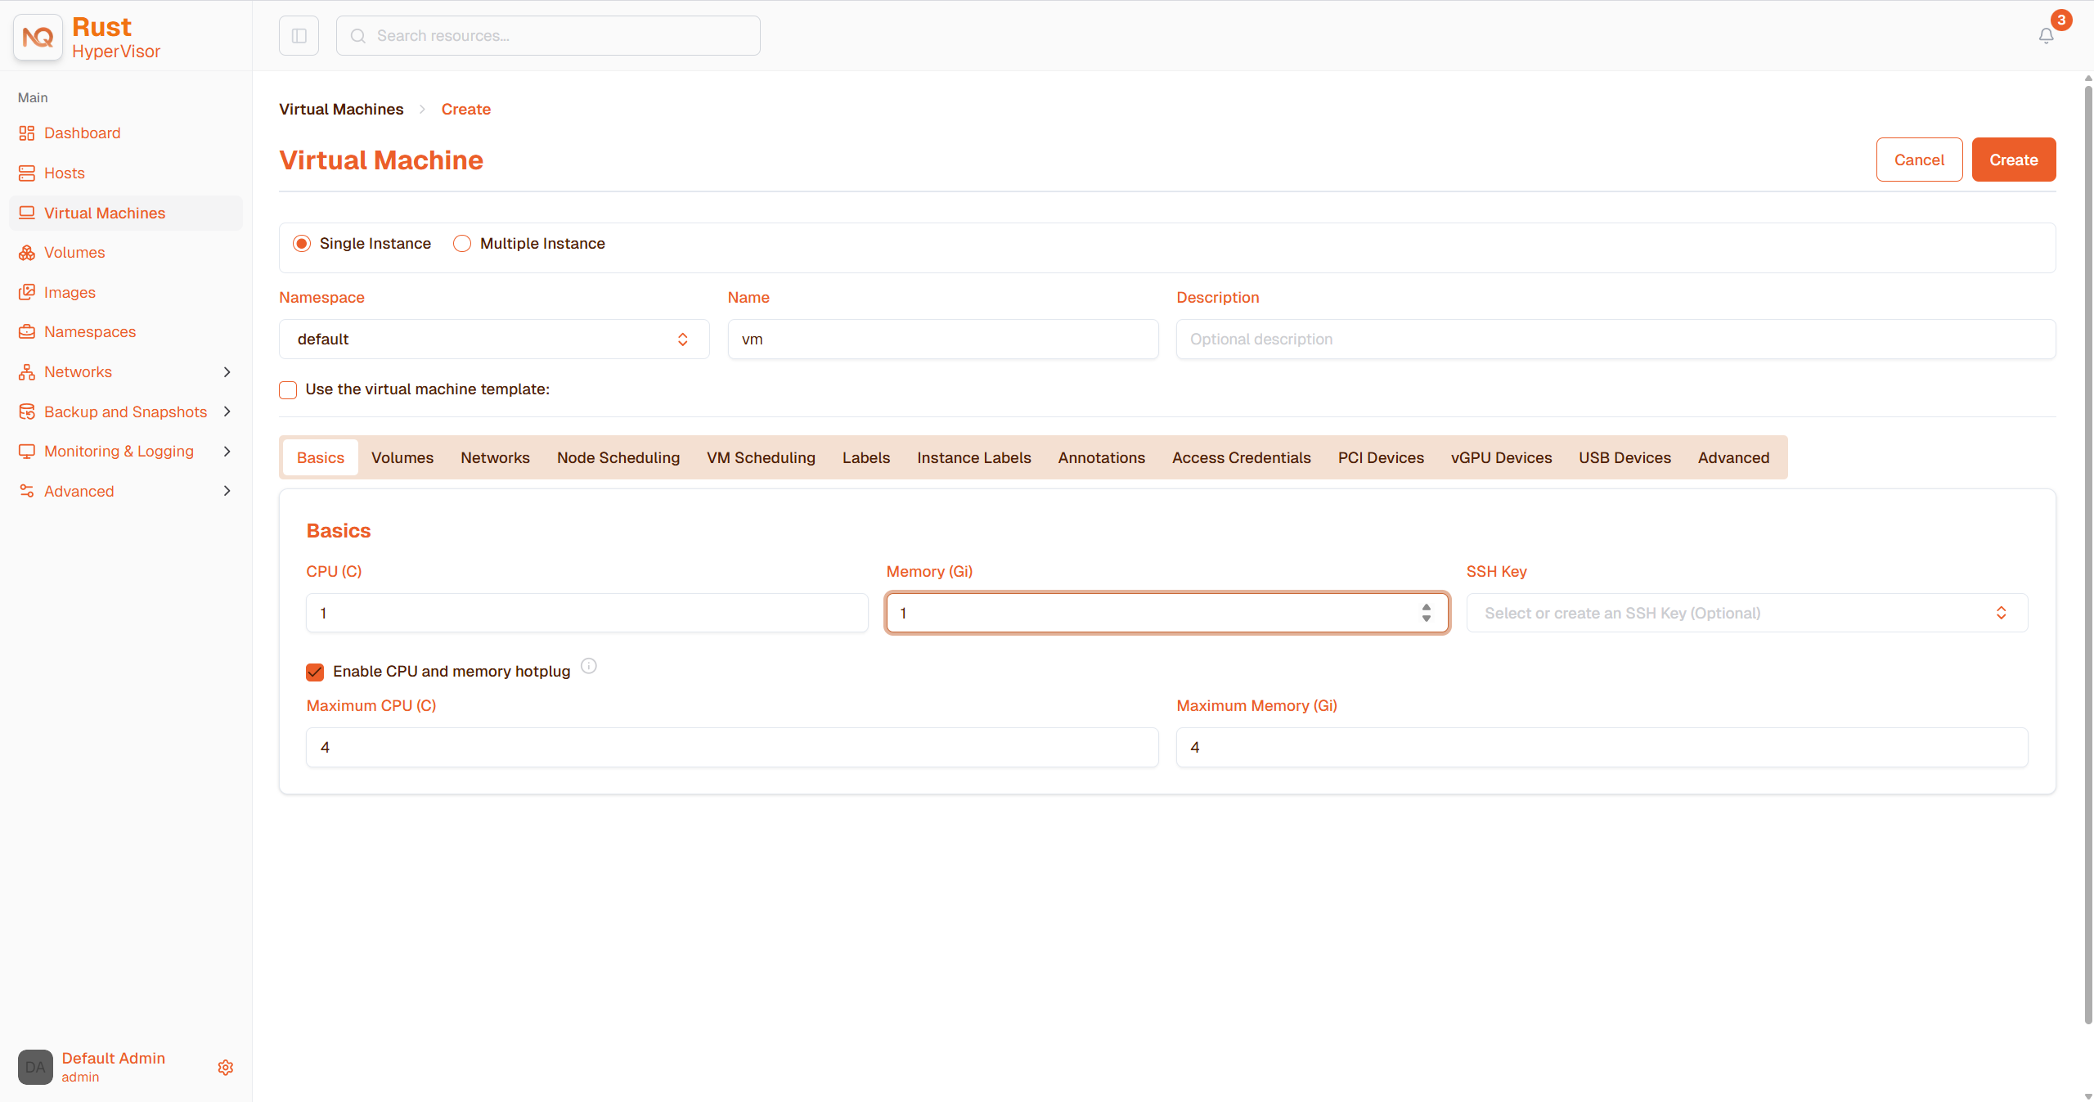Click the Networks sidebar icon

(27, 372)
